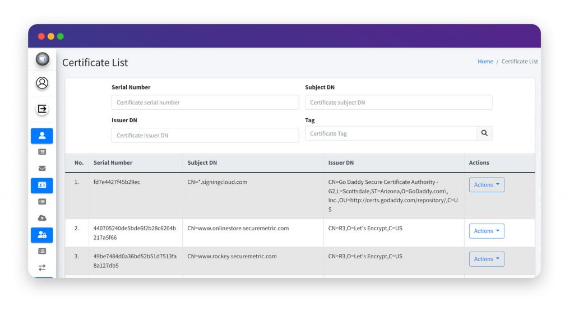574x330 pixels.
Task: Navigate to Home via breadcrumb link
Action: (x=485, y=61)
